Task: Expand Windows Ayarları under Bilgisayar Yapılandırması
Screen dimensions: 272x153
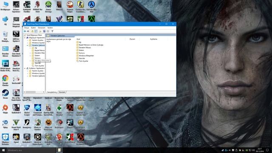Action: 27,42
